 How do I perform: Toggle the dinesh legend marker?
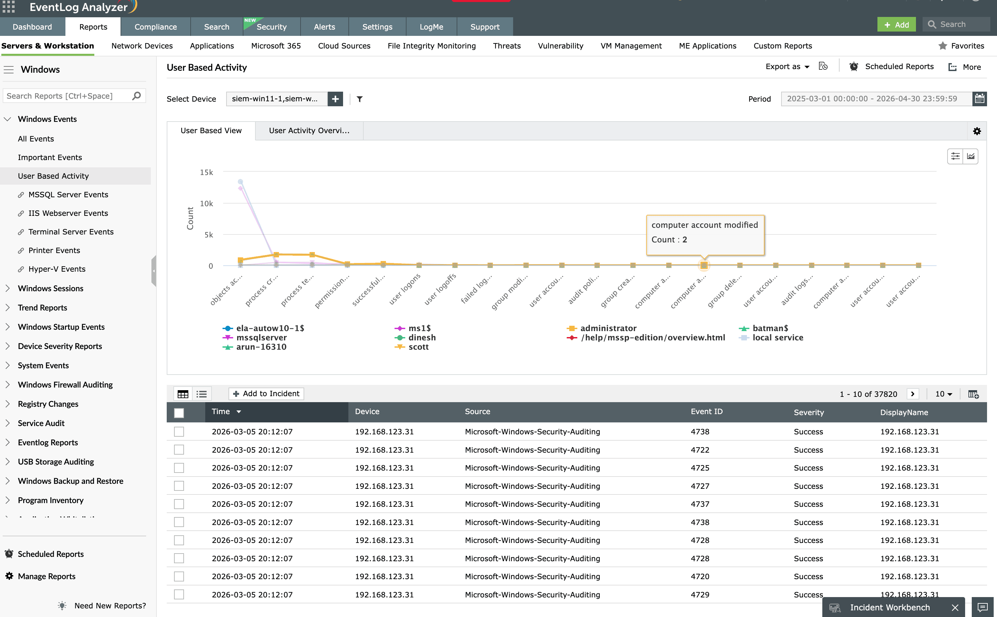coord(400,338)
